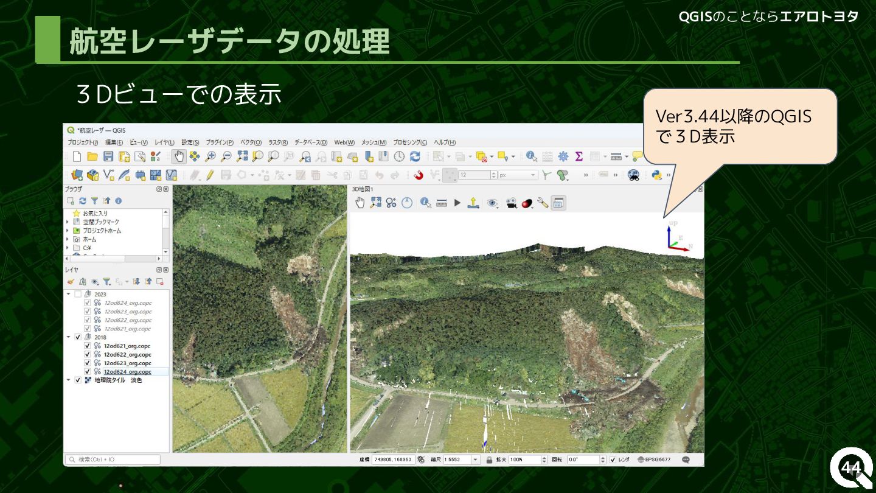Create a new QGIS project

(x=77, y=156)
